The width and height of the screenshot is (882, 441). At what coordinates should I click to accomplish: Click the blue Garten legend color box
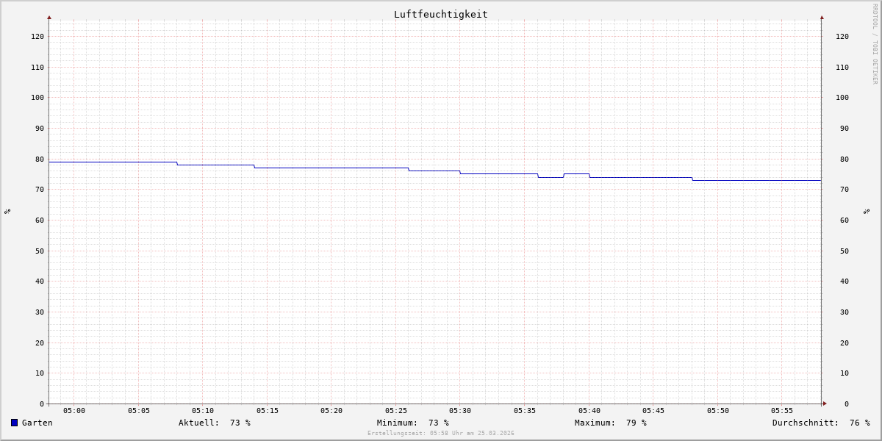pyautogui.click(x=14, y=423)
